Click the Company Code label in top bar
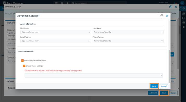 tap(163, 2)
